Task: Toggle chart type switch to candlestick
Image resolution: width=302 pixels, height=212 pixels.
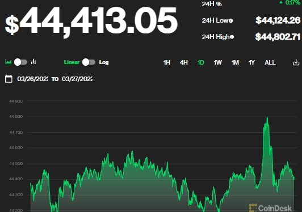Action: click(20, 62)
